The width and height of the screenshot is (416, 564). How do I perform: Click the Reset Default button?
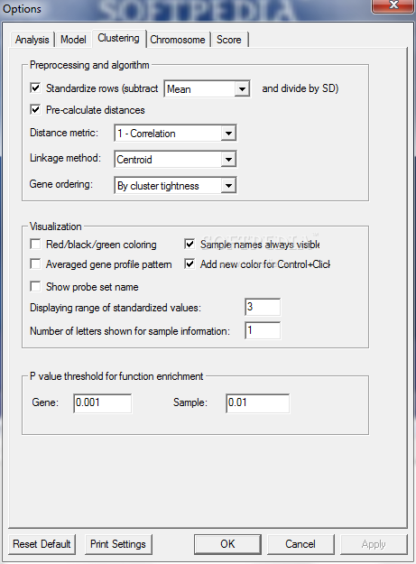coord(42,544)
